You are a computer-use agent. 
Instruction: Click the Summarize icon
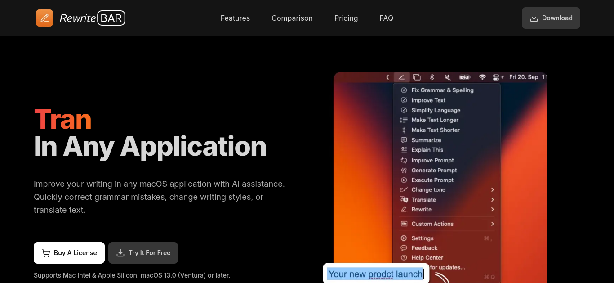404,140
